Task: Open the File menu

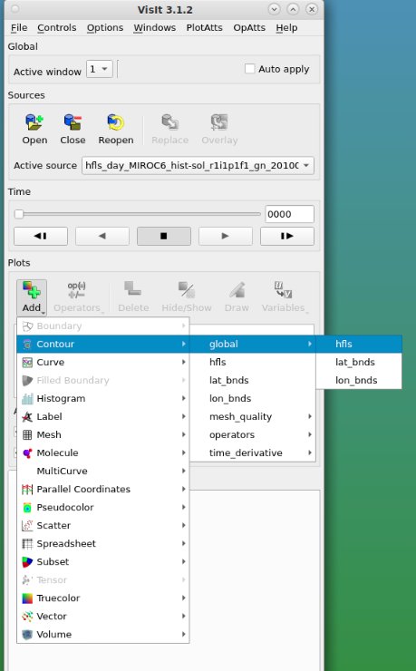Action: (x=19, y=28)
